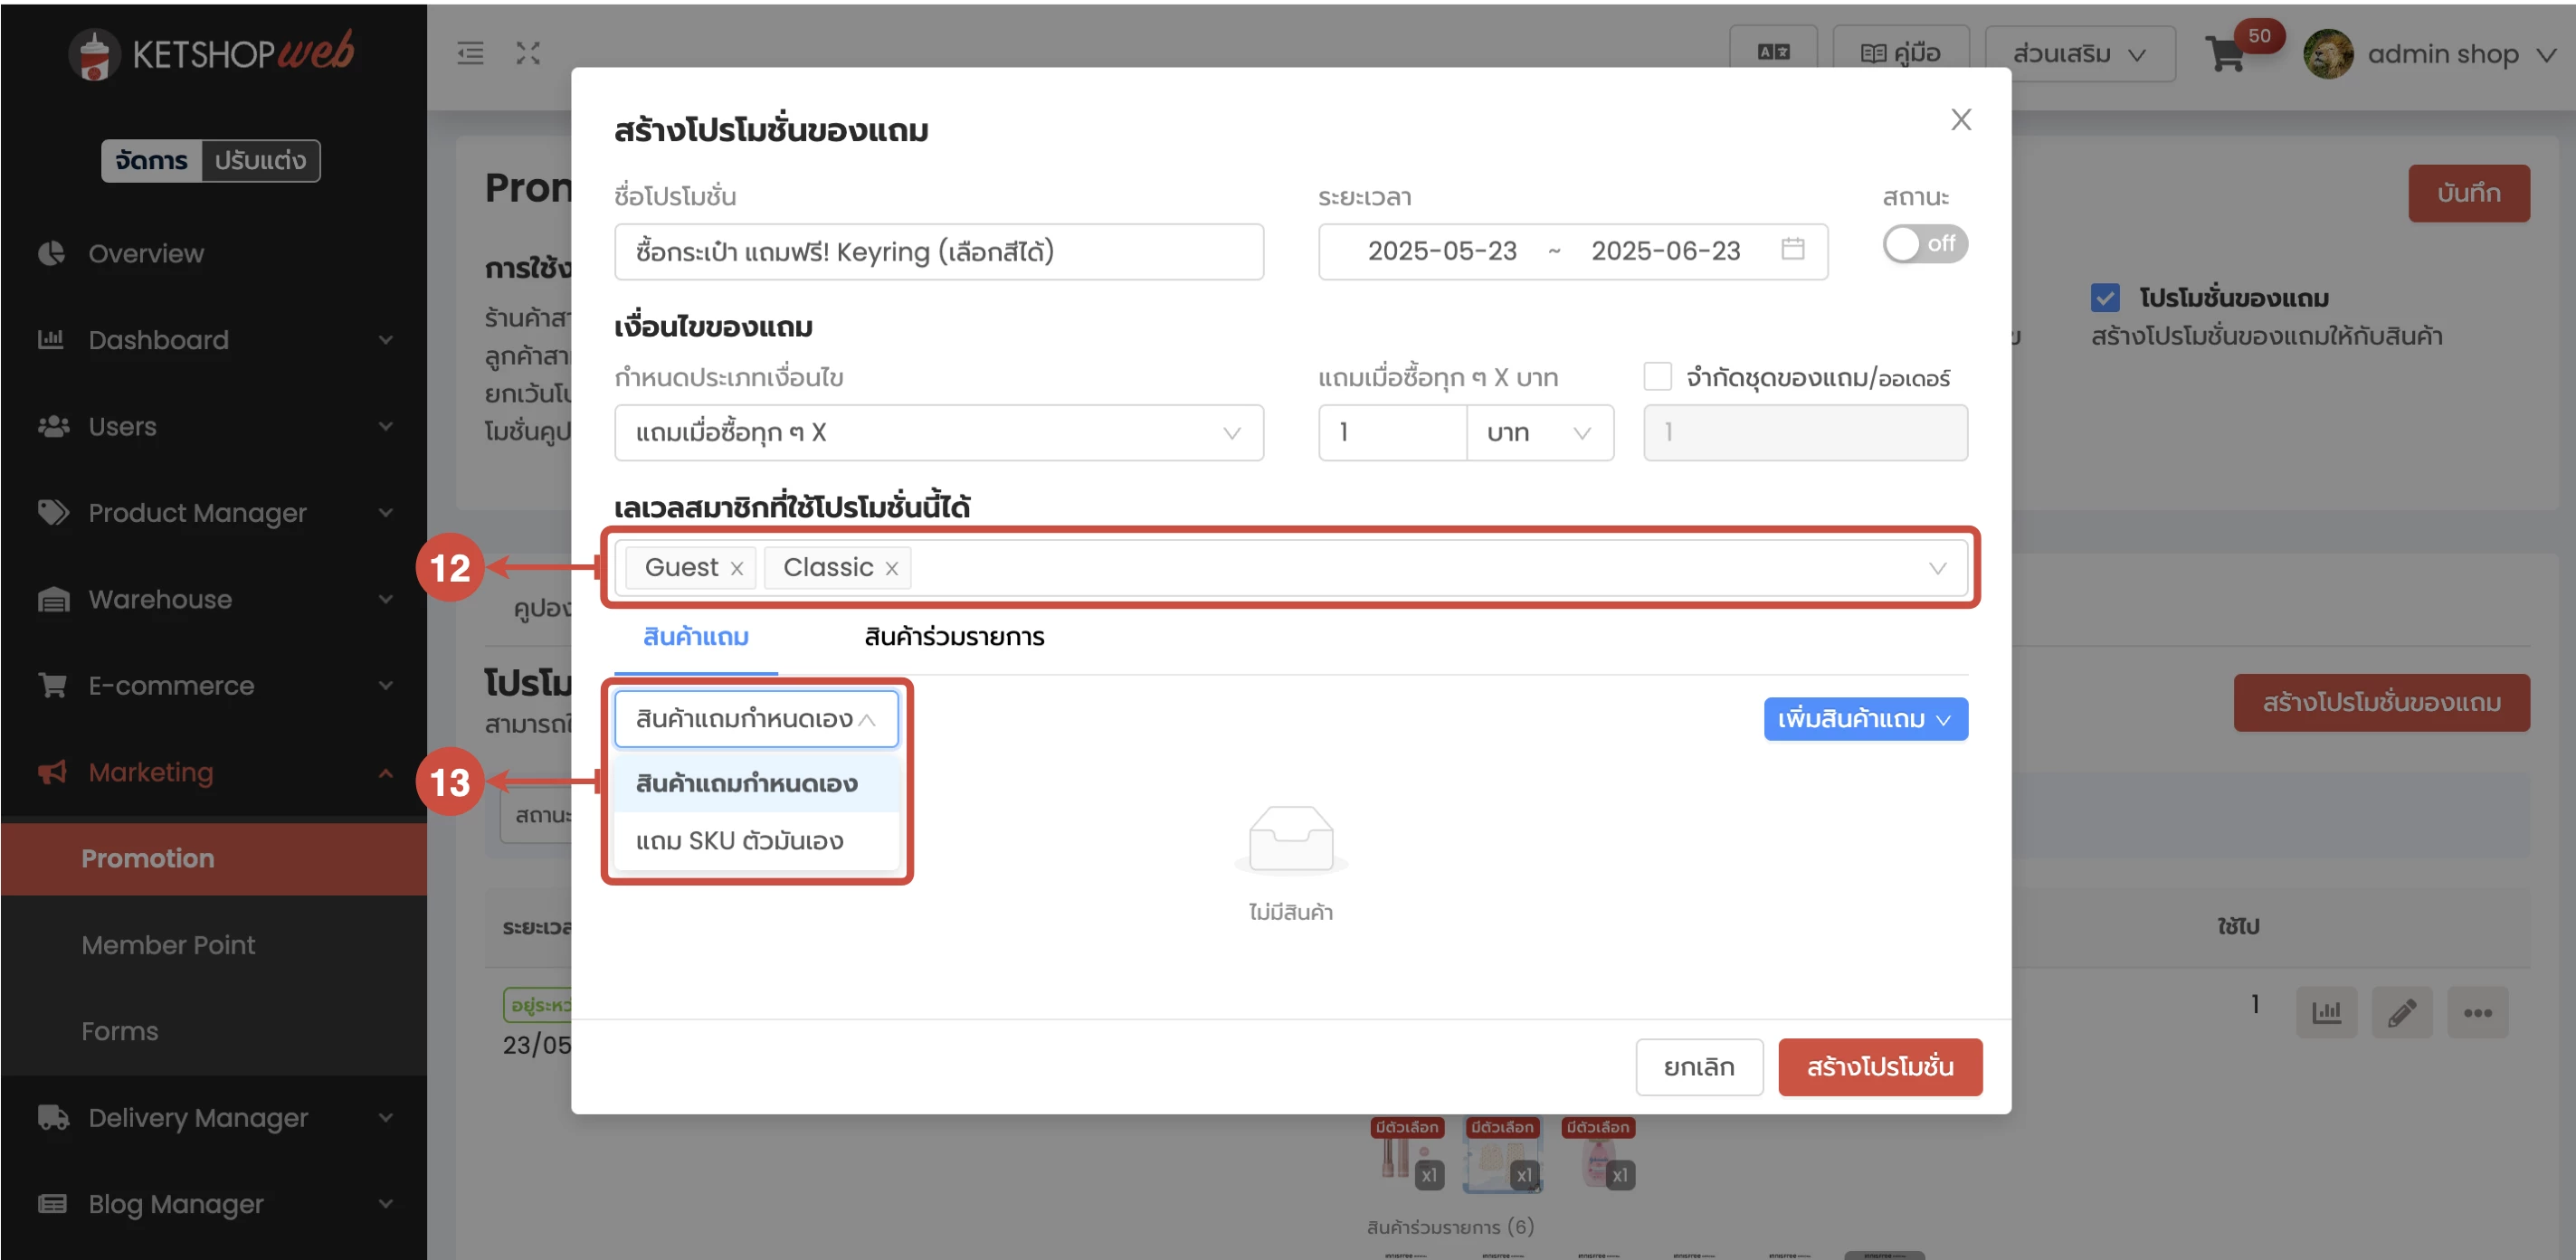Open more options with the ellipsis icon
This screenshot has height=1260, width=2576.
tap(2478, 1012)
